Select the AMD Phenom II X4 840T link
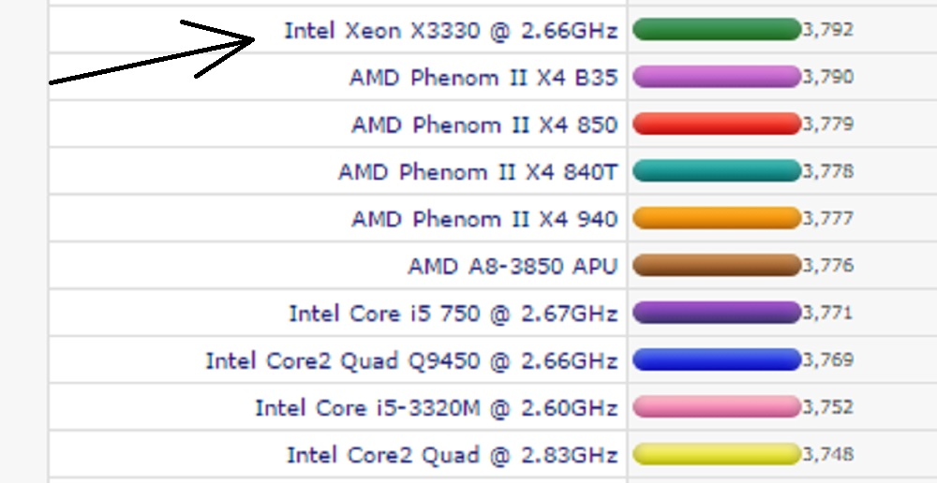The width and height of the screenshot is (937, 483). [x=478, y=172]
